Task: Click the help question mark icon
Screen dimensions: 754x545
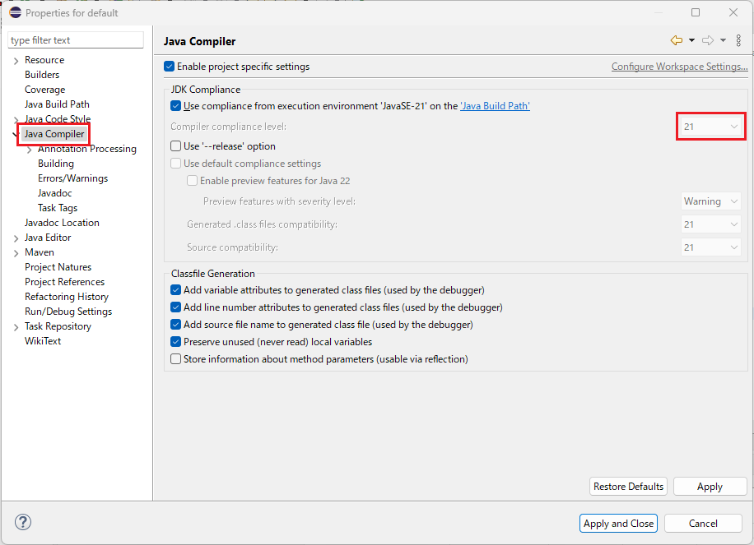Action: coord(22,522)
